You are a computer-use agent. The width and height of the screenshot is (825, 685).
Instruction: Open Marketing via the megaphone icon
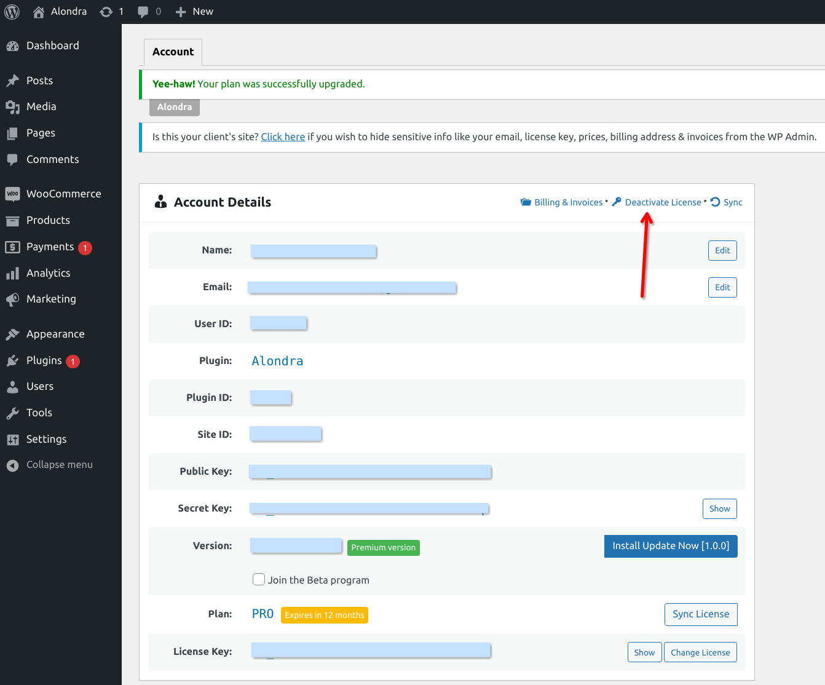pyautogui.click(x=13, y=299)
